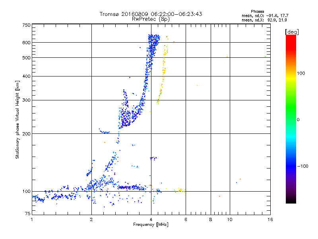Click the y-axis tick label '100'
Viewport: 318px width, 239px height.
26,191
